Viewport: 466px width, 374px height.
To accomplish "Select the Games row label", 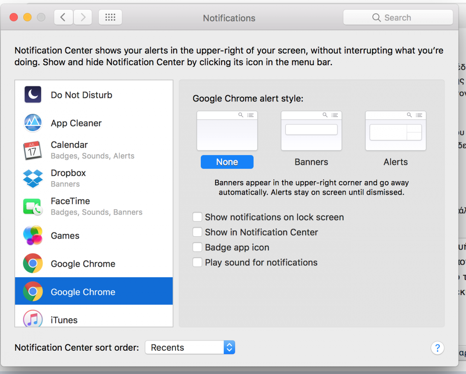I will click(x=65, y=236).
